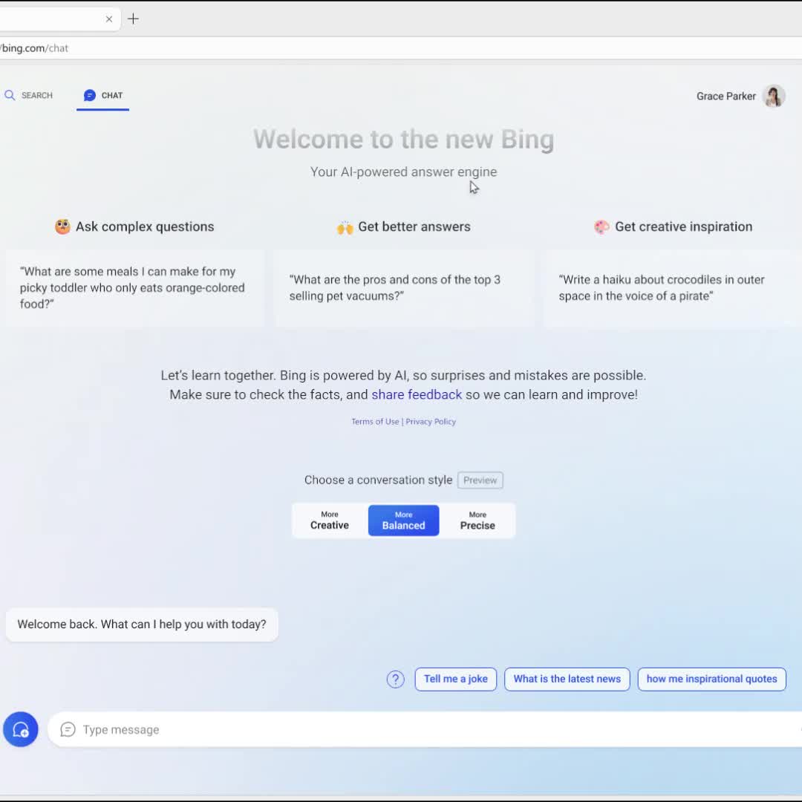Click the speech bubble icon in message box

click(x=68, y=729)
